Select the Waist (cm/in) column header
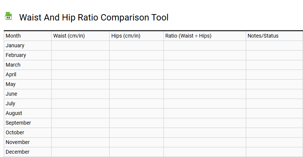This screenshot has width=303, height=157. pos(80,36)
